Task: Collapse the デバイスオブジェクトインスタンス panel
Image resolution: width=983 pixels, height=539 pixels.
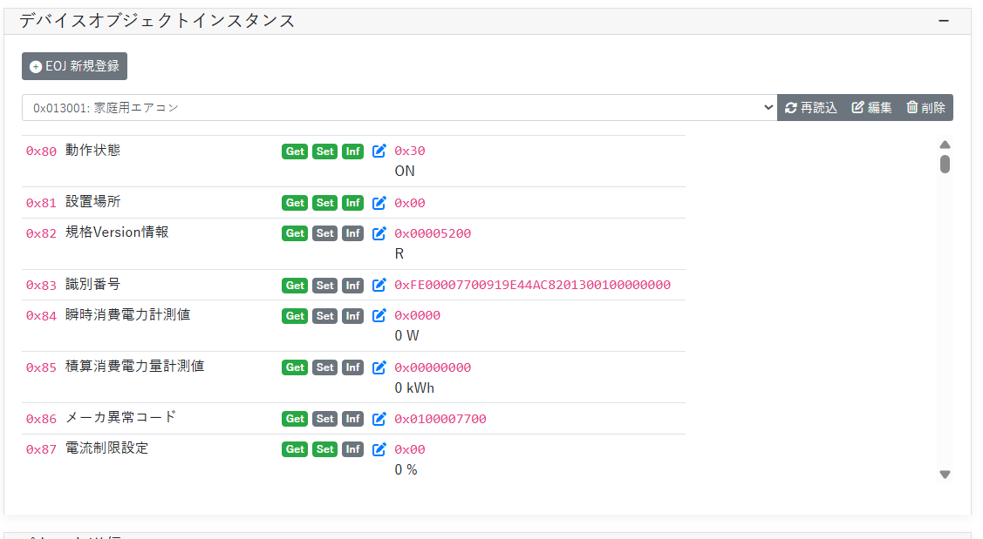Action: 943,19
